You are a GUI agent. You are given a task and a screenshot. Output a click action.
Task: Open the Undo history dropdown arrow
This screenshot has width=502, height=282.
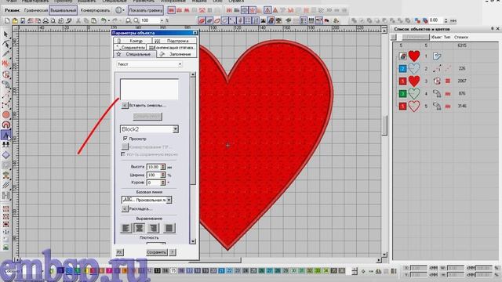109,20
